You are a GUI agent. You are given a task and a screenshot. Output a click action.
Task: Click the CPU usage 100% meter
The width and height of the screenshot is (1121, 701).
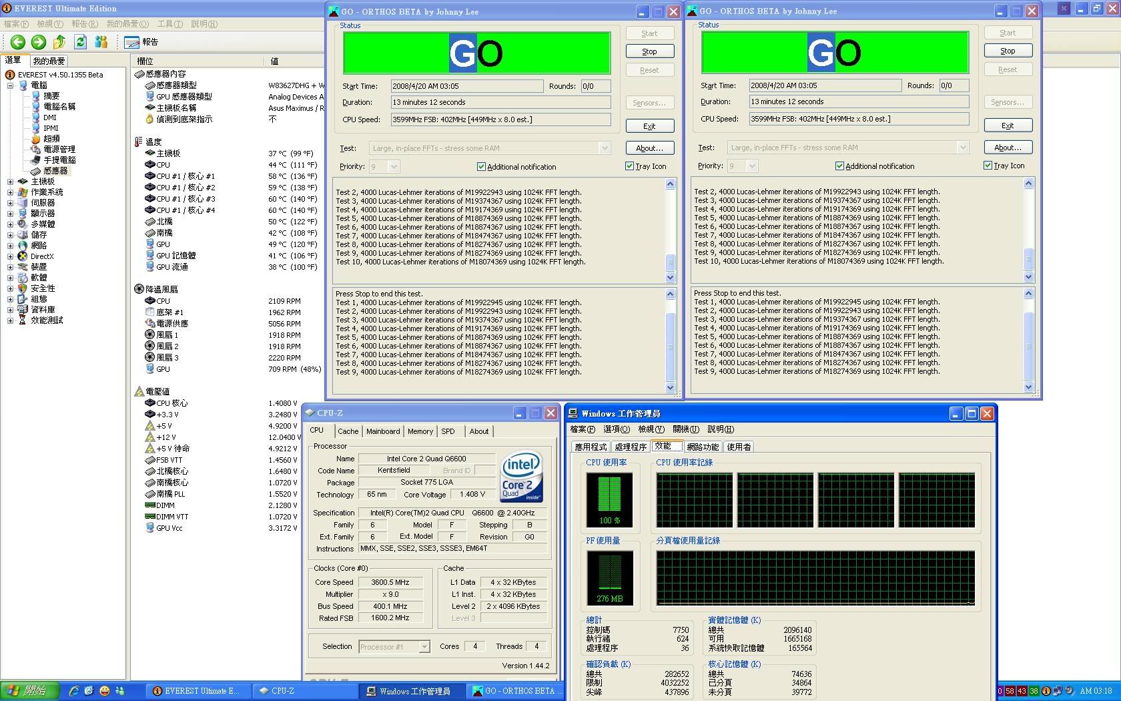[609, 501]
